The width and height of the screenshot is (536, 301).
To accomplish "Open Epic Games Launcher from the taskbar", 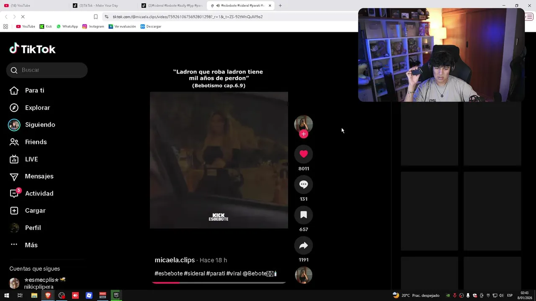I will pyautogui.click(x=116, y=295).
